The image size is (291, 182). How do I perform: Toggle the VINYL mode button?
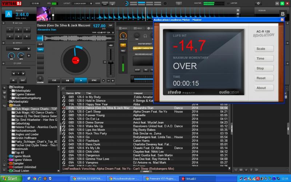pyautogui.click(x=40, y=49)
